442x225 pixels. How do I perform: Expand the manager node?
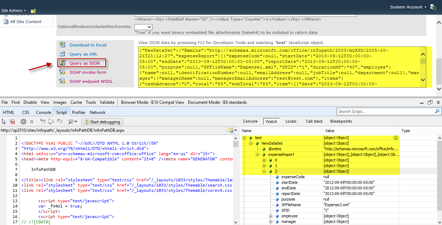pyautogui.click(x=271, y=222)
